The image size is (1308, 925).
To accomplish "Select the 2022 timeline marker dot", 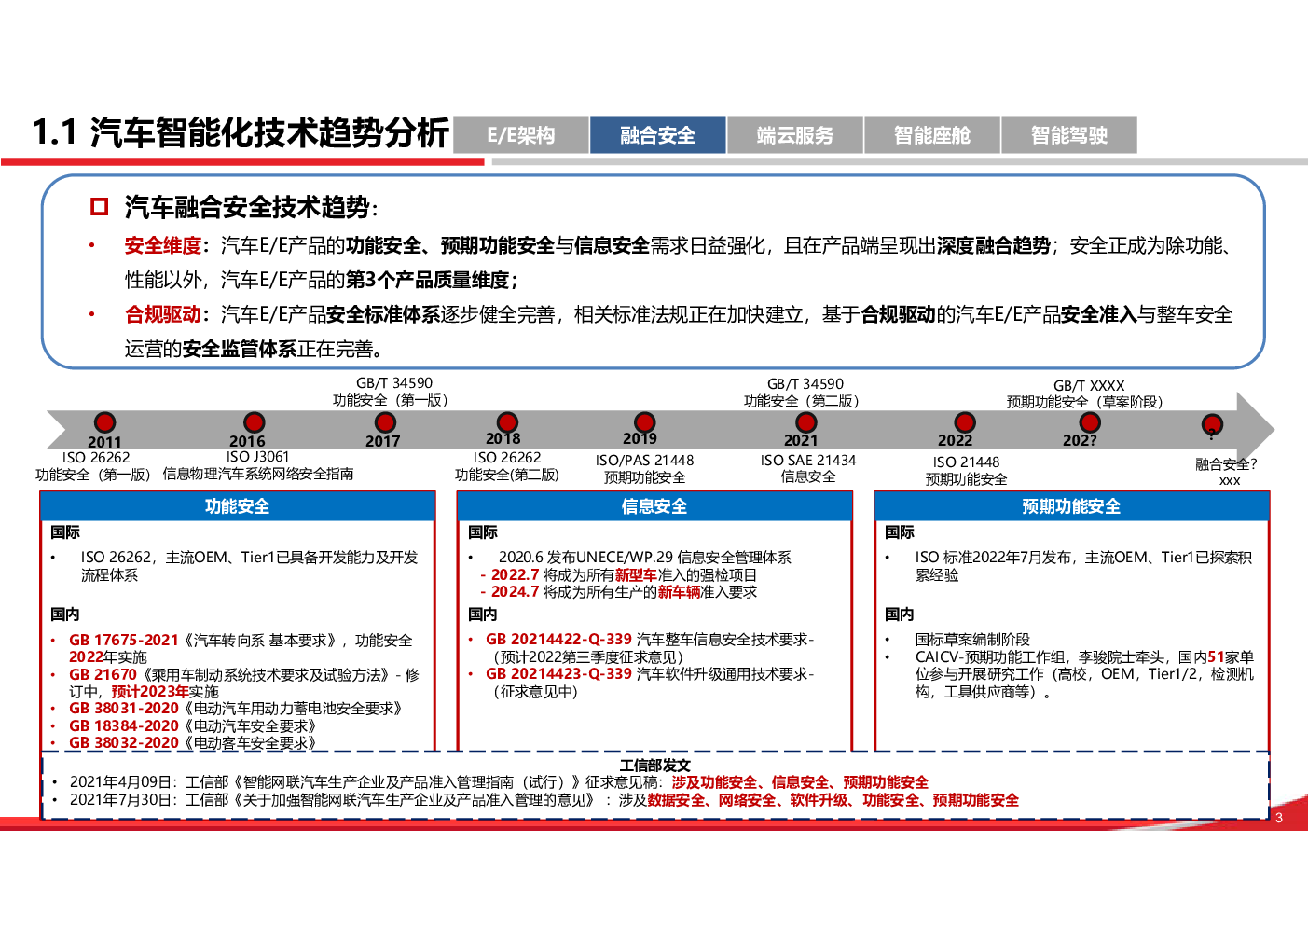I will click(965, 422).
